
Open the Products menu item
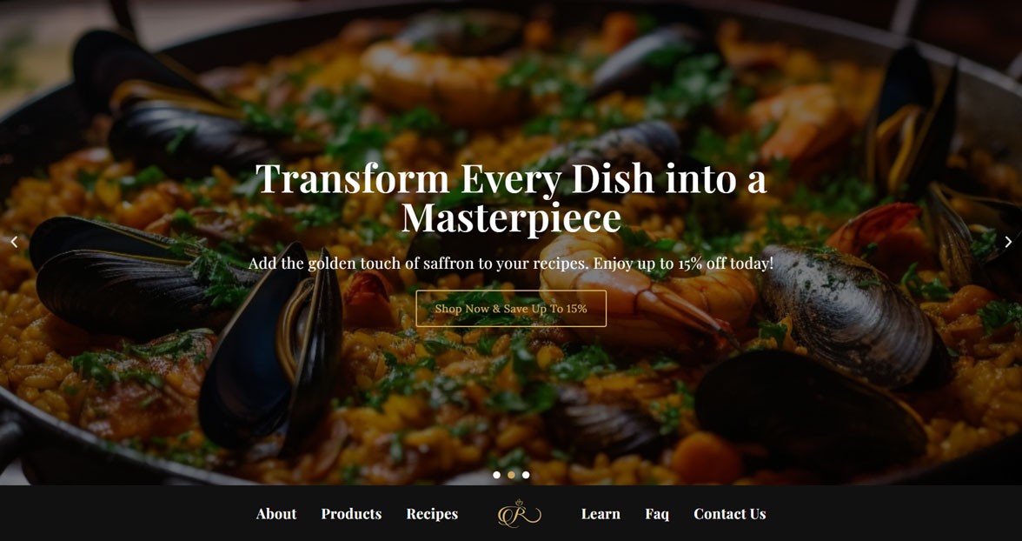pyautogui.click(x=351, y=514)
